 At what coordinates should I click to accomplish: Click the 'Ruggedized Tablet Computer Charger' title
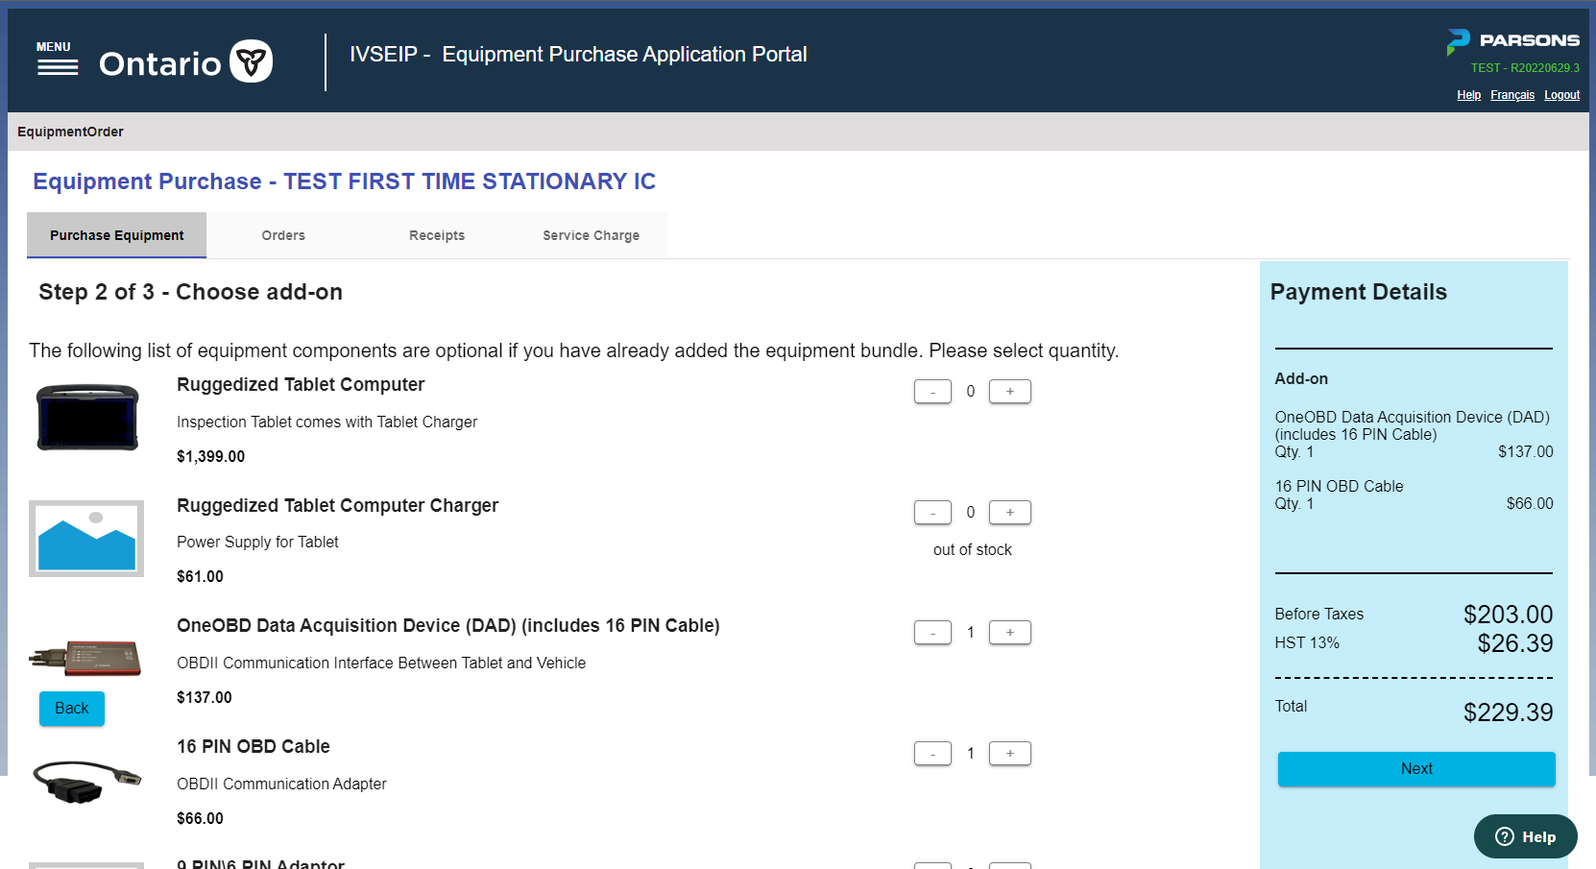(x=338, y=505)
